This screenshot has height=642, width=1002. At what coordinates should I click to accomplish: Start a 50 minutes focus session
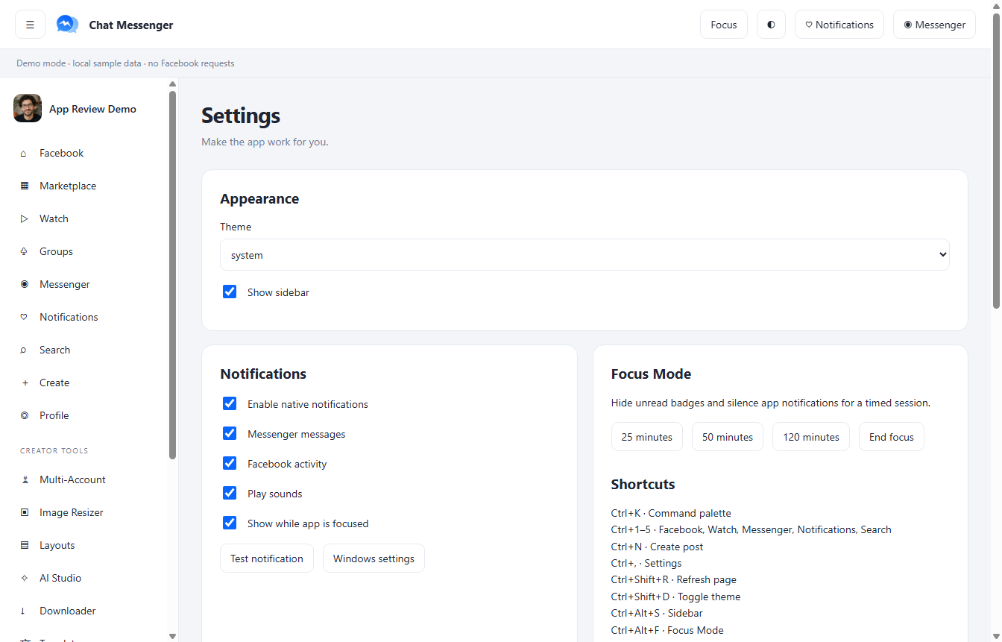[x=727, y=437]
